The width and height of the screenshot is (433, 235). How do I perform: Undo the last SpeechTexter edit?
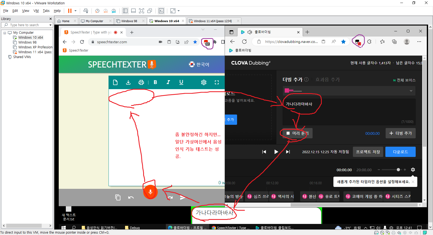click(131, 197)
